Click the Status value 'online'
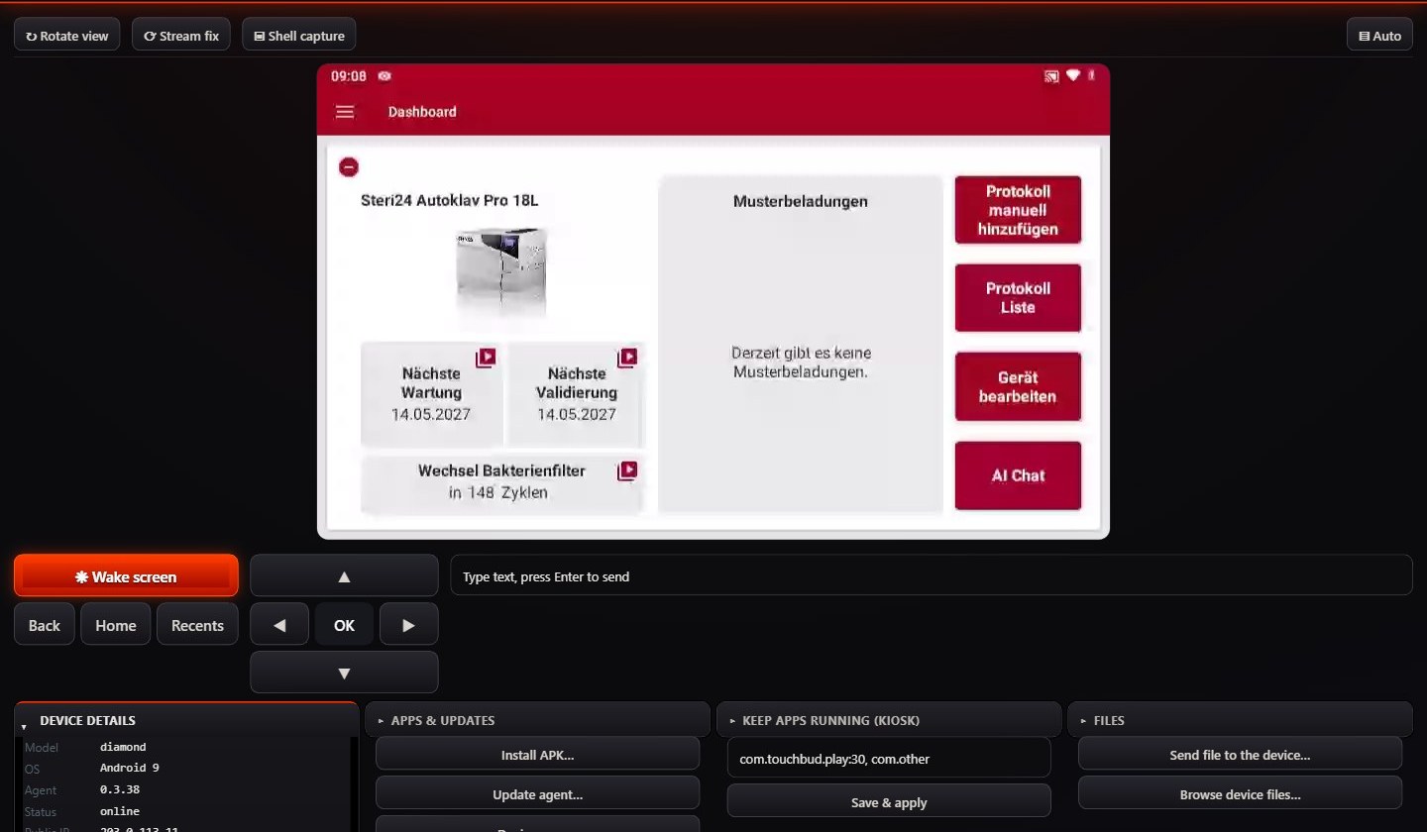 coord(120,812)
